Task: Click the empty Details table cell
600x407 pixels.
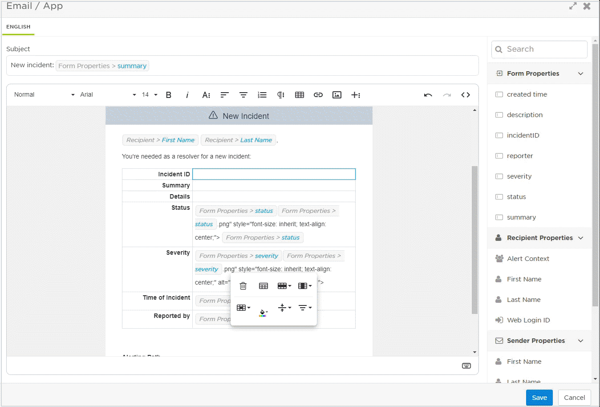Action: 274,196
